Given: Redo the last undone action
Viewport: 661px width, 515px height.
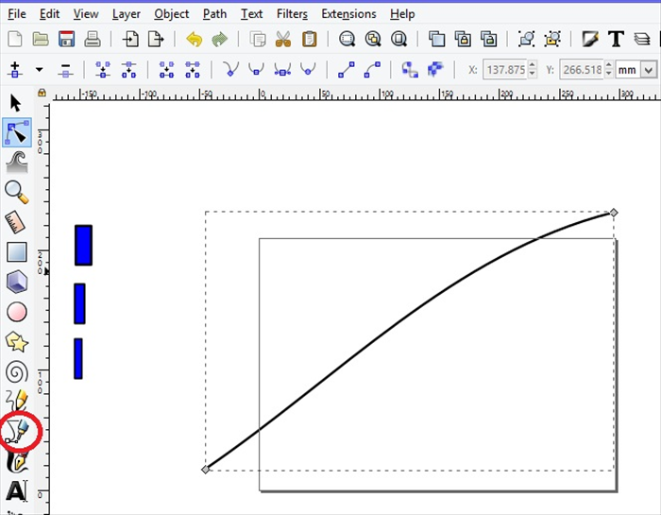Looking at the screenshot, I should (220, 40).
